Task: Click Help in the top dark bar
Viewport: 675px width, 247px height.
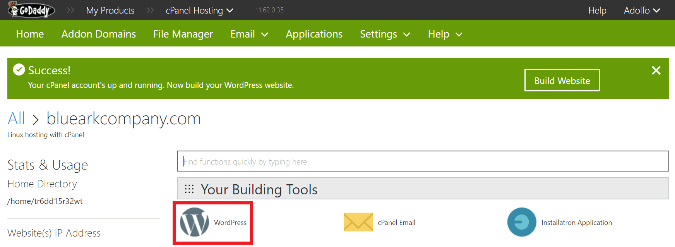Action: 597,10
